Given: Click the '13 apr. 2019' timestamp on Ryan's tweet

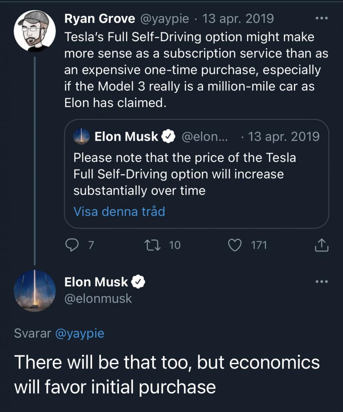Looking at the screenshot, I should (x=238, y=19).
